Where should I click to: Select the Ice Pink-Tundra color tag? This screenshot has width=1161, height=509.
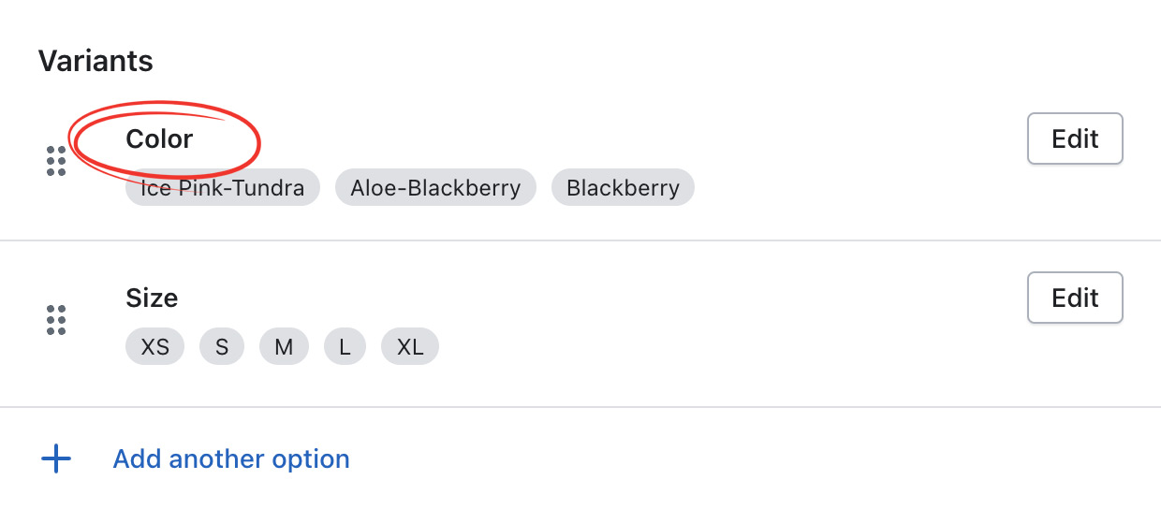click(x=223, y=188)
